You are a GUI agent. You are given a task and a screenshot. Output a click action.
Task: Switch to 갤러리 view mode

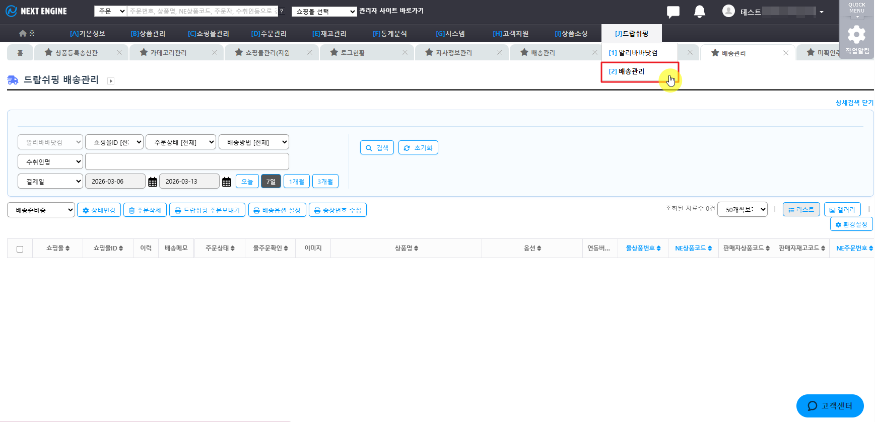pyautogui.click(x=842, y=210)
